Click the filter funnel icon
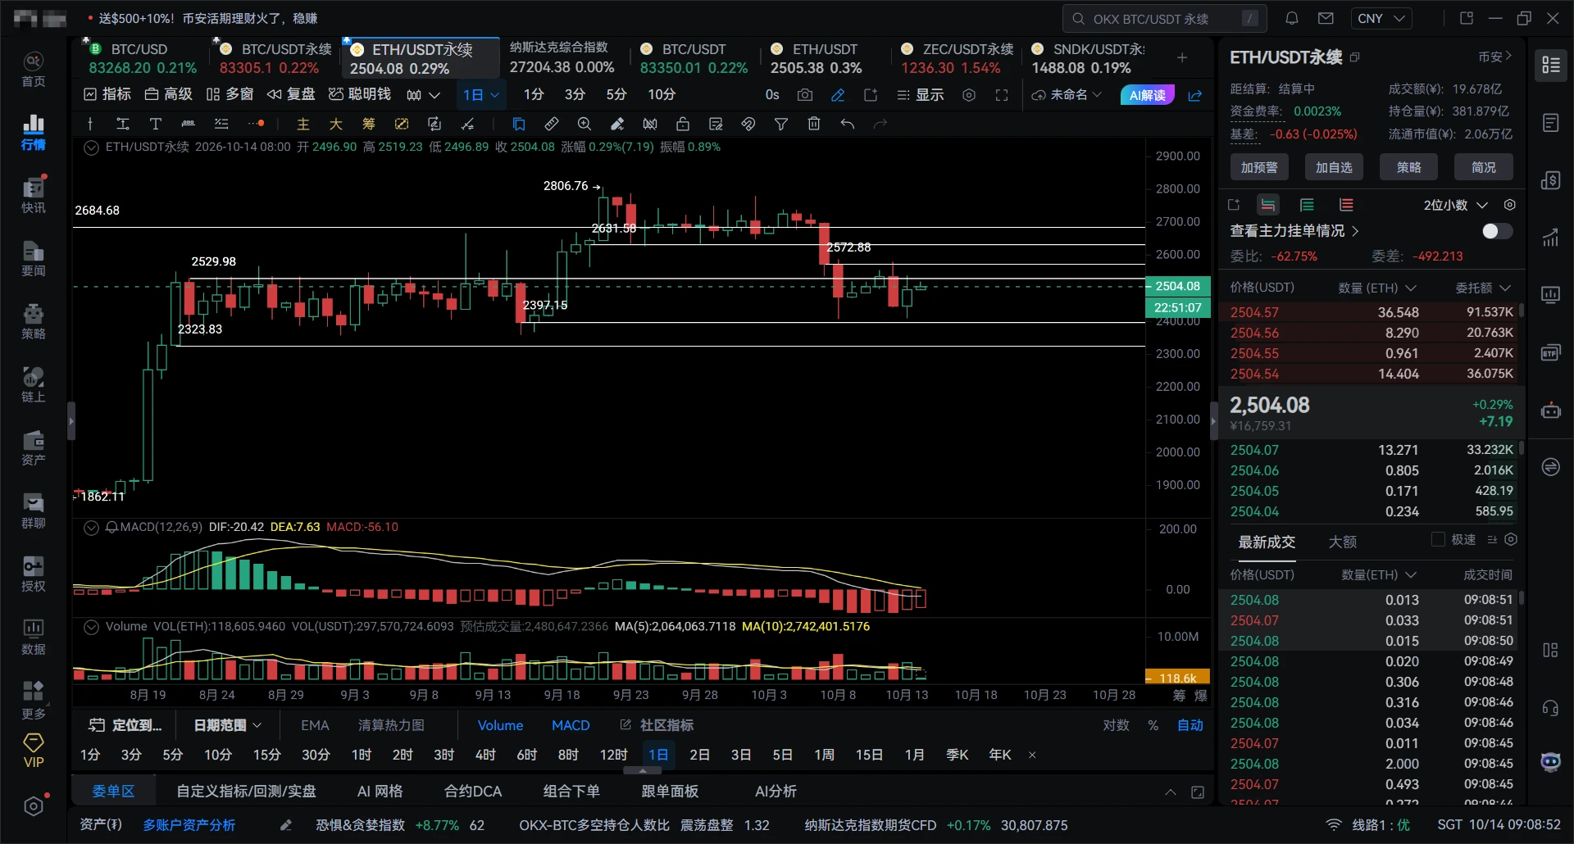 click(781, 124)
